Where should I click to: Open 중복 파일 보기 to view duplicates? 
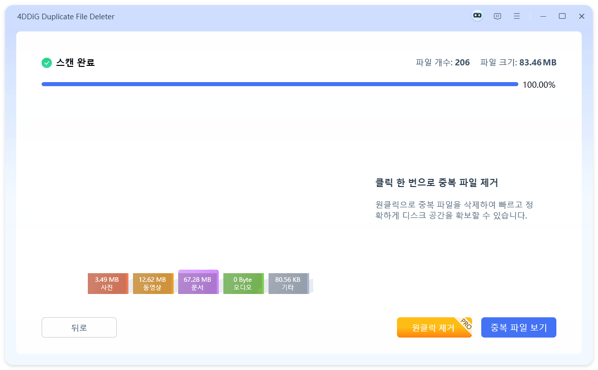click(x=518, y=327)
